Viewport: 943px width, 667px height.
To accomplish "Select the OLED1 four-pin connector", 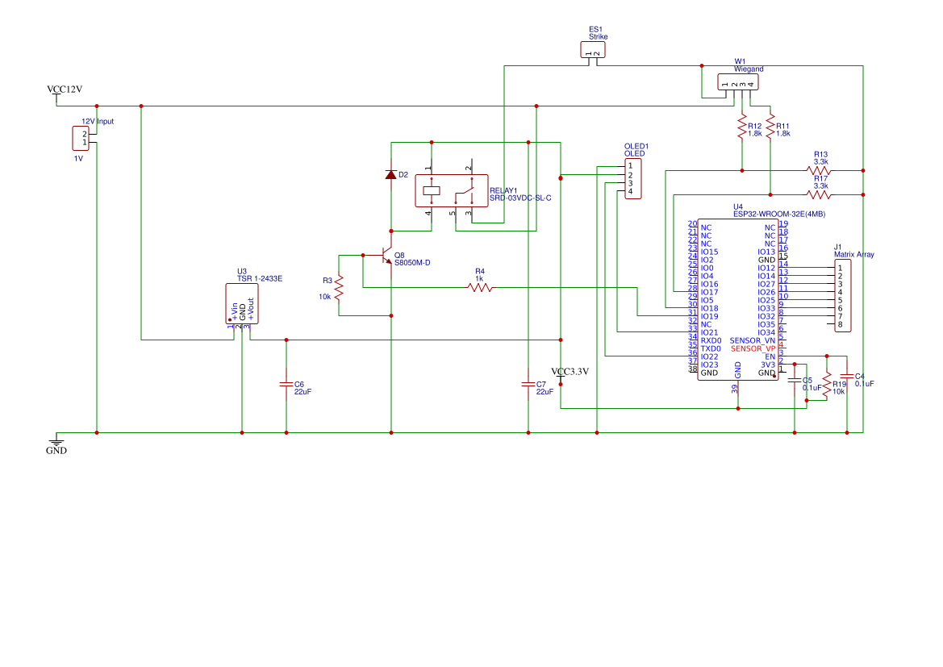I will 632,178.
